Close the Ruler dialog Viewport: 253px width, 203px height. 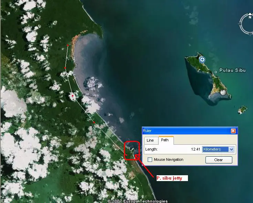point(233,131)
